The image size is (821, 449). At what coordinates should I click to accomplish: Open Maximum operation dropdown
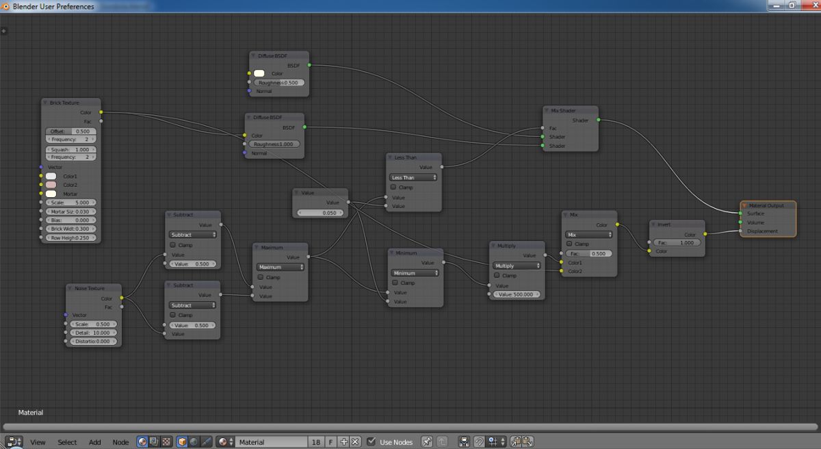[281, 267]
